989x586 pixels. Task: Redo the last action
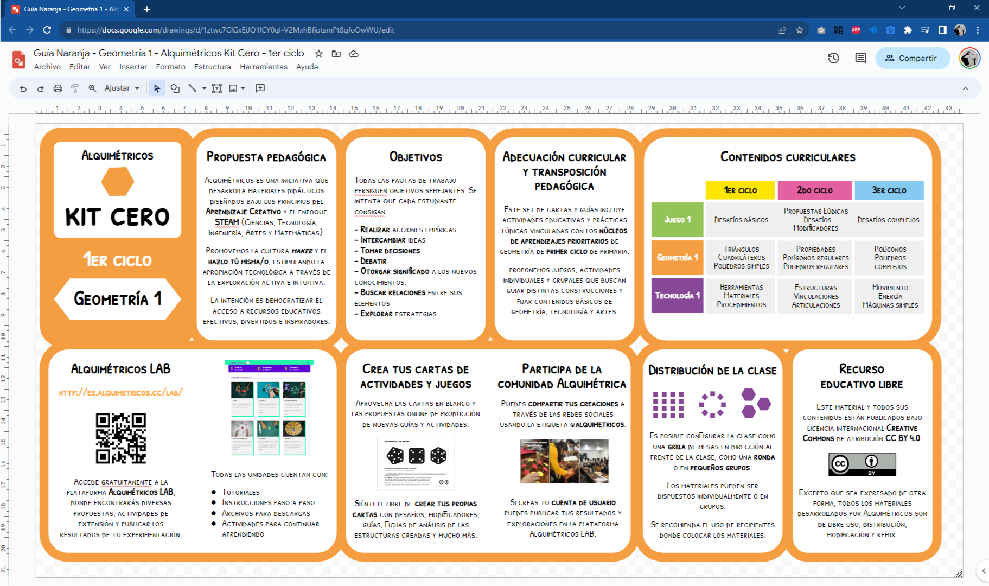(40, 88)
